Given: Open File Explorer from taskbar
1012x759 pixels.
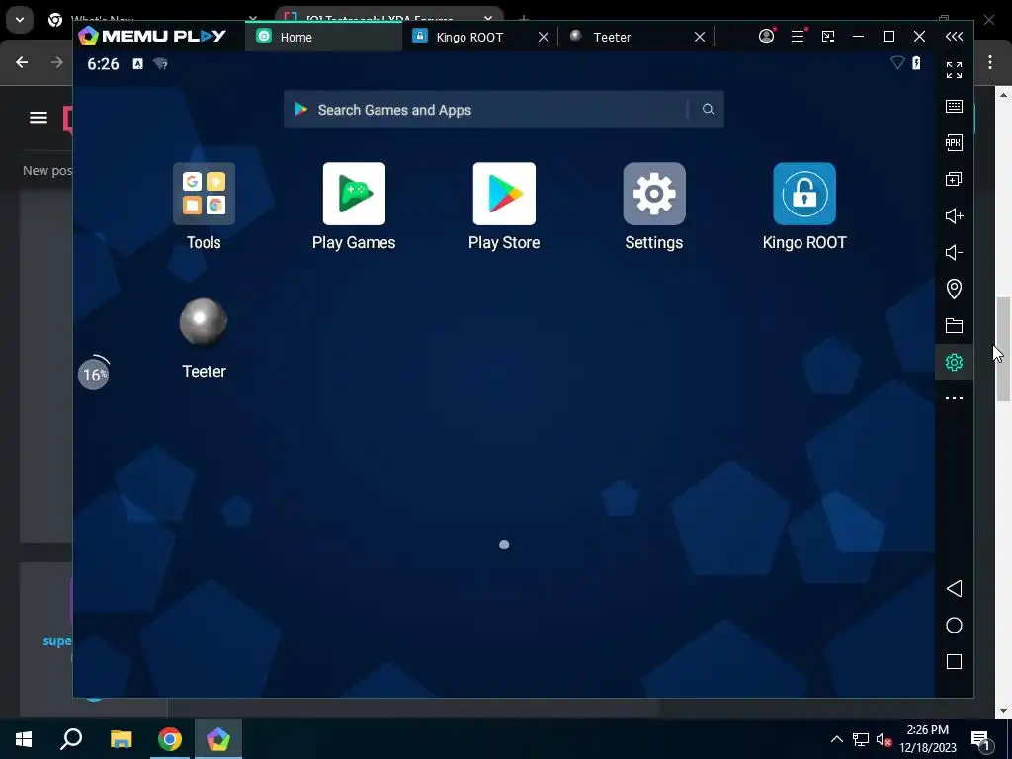Looking at the screenshot, I should 121,739.
